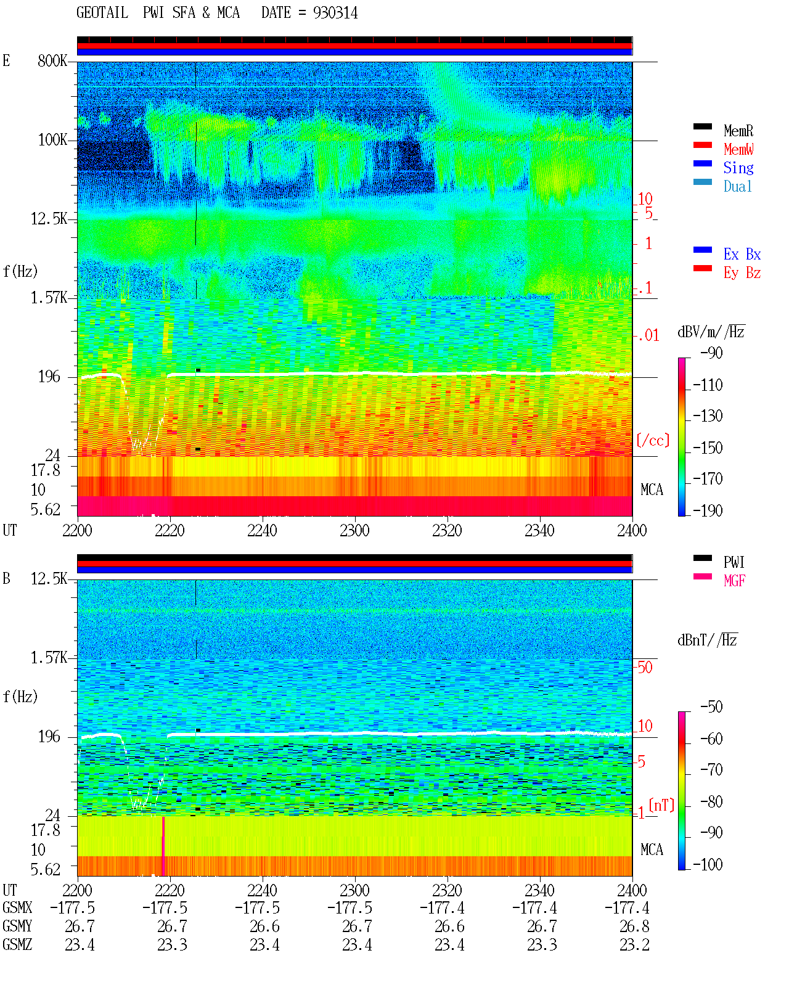Click the GSMZ value '23.2'

(x=634, y=945)
